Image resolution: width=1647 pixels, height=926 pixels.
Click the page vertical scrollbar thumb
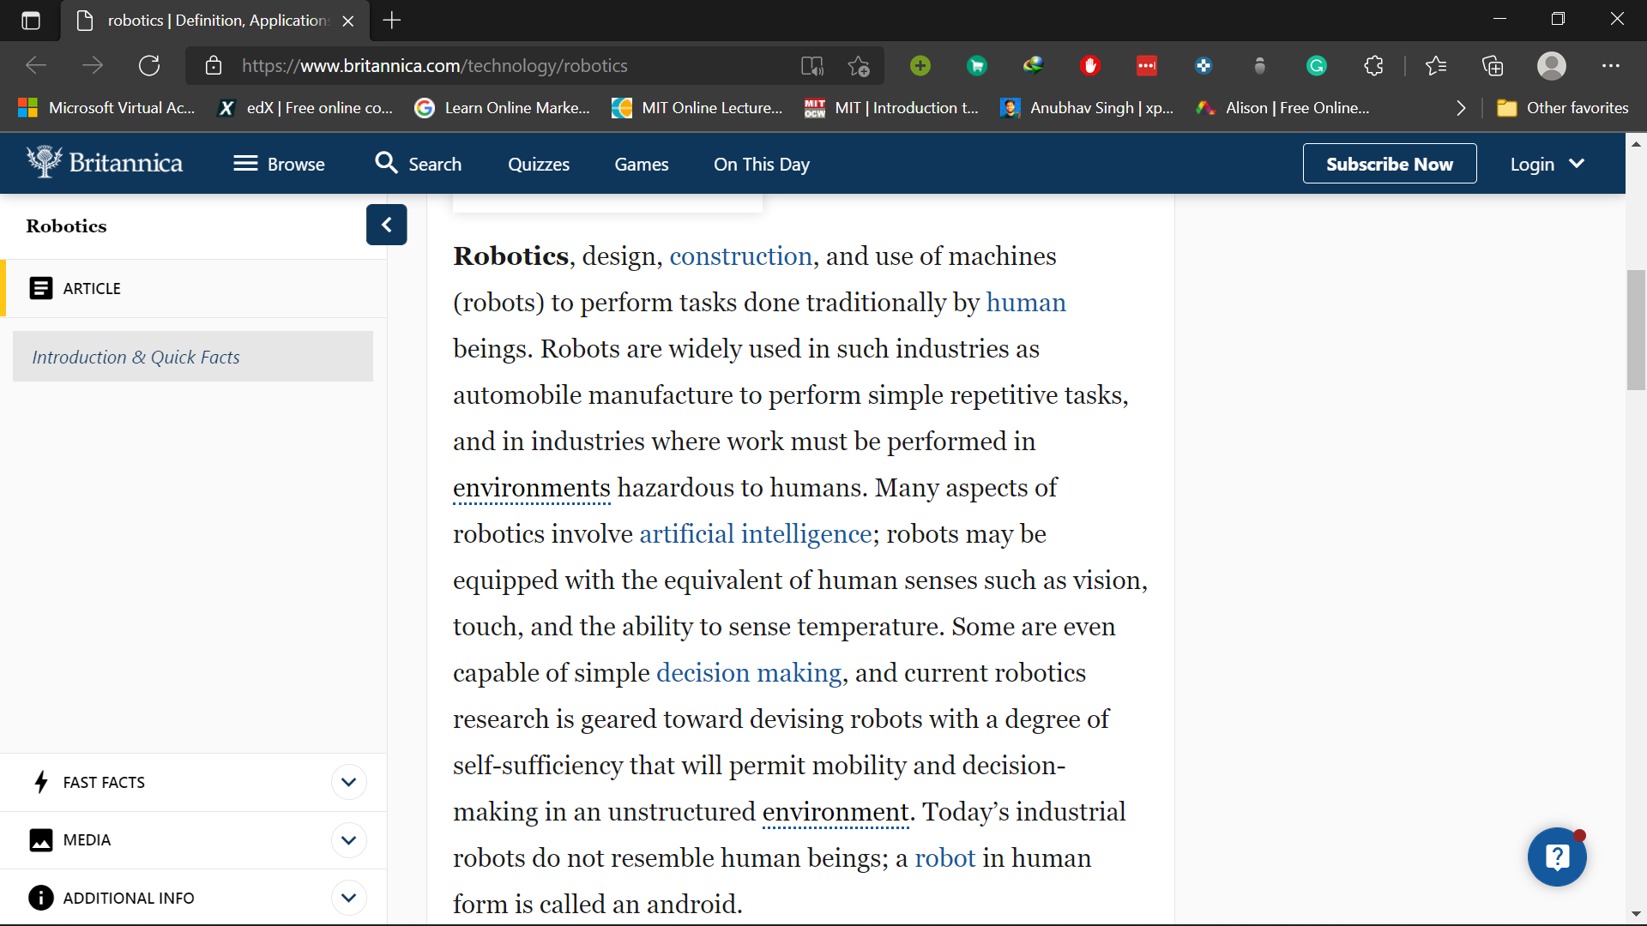pyautogui.click(x=1636, y=330)
